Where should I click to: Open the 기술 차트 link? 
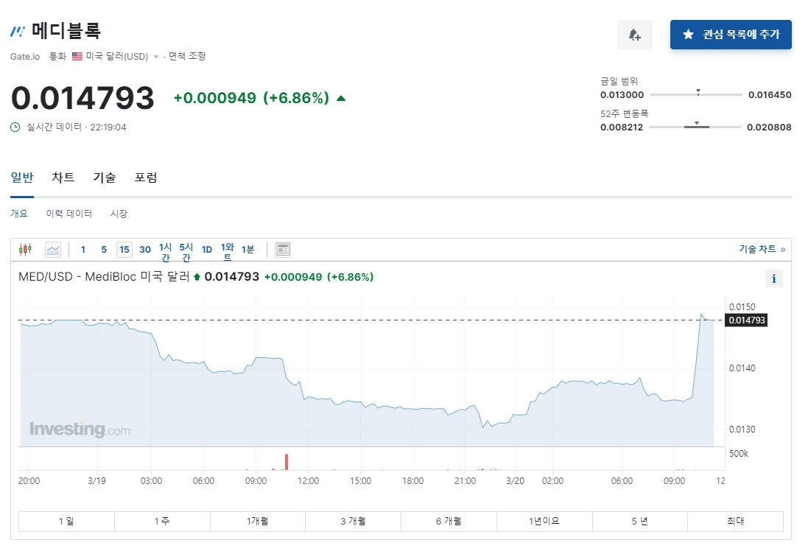[762, 249]
